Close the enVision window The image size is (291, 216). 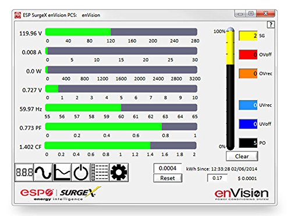coord(265,13)
